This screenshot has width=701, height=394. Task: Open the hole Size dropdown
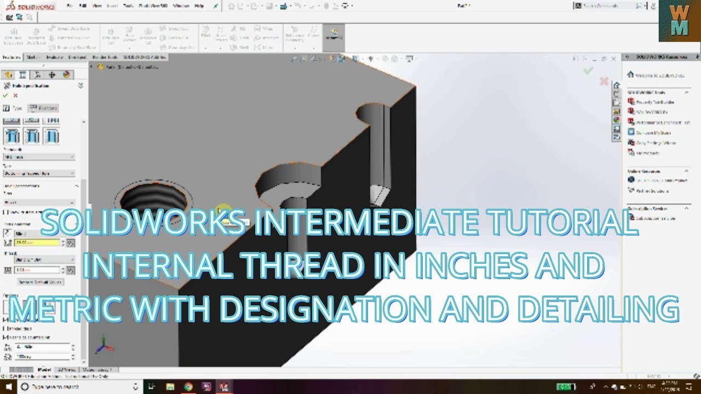tap(39, 201)
